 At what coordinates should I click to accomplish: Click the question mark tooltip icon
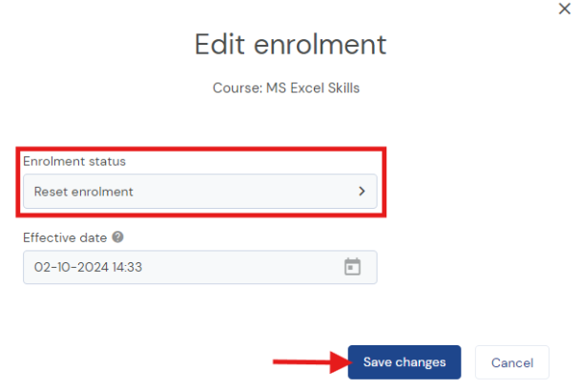pyautogui.click(x=118, y=237)
